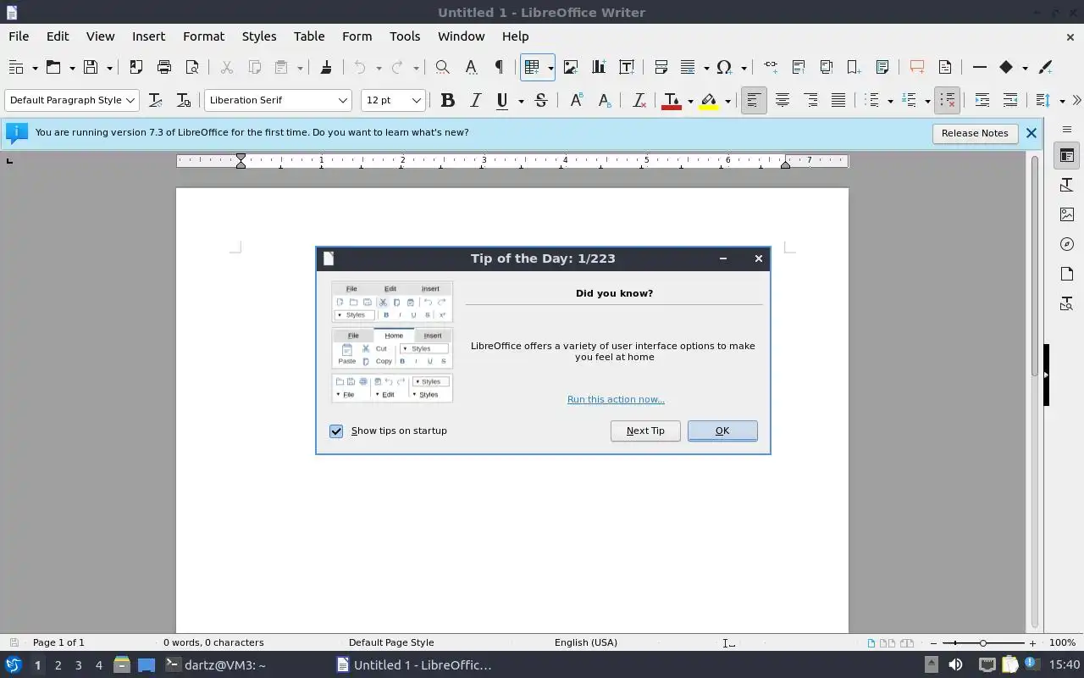1084x678 pixels.
Task: Insert Table icon in toolbar
Action: 532,68
